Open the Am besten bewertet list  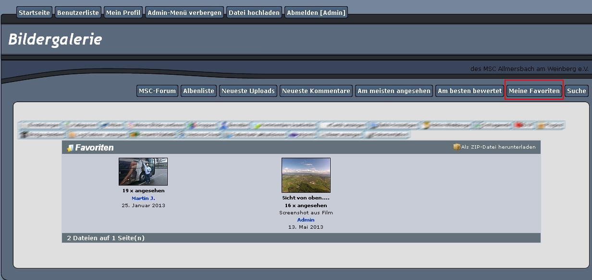469,91
